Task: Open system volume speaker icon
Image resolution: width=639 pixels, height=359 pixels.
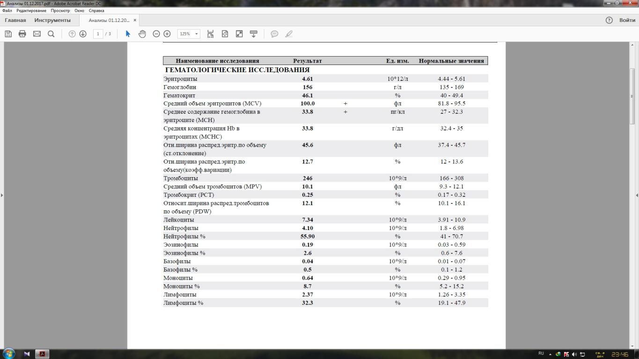Action: point(574,354)
